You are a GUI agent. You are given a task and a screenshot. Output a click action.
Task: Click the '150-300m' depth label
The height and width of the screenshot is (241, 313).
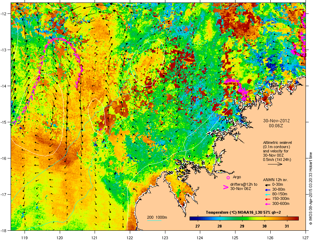[281, 198]
